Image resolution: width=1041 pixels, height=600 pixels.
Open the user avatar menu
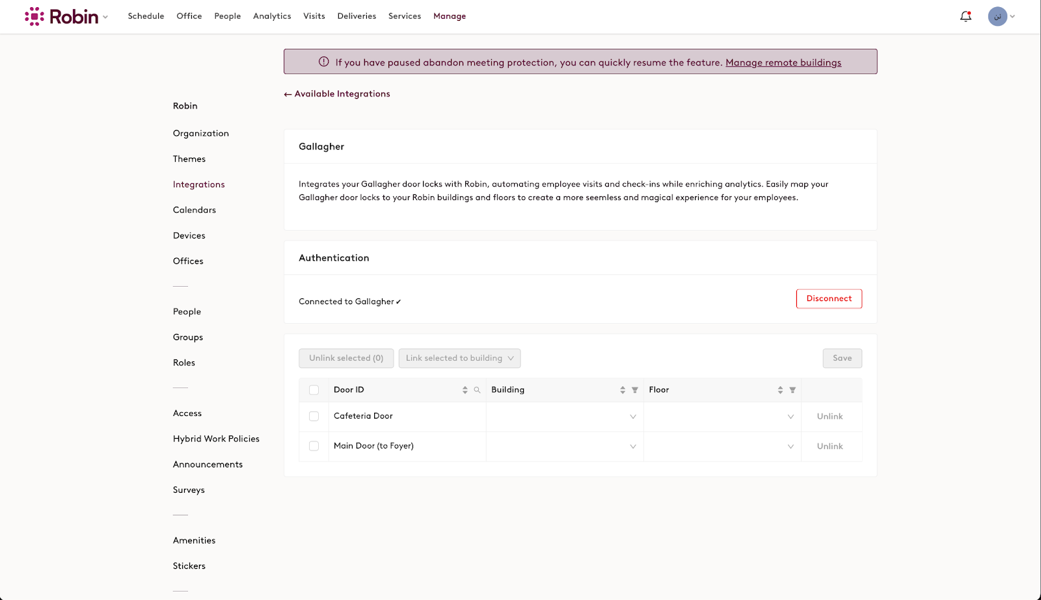click(997, 16)
